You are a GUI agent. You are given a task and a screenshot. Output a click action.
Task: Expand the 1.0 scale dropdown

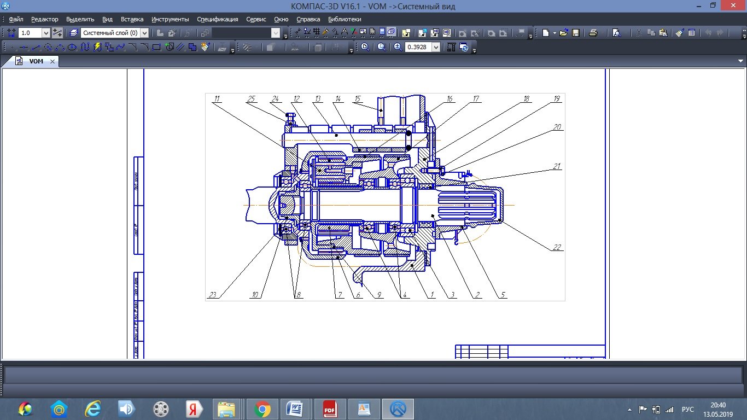46,33
